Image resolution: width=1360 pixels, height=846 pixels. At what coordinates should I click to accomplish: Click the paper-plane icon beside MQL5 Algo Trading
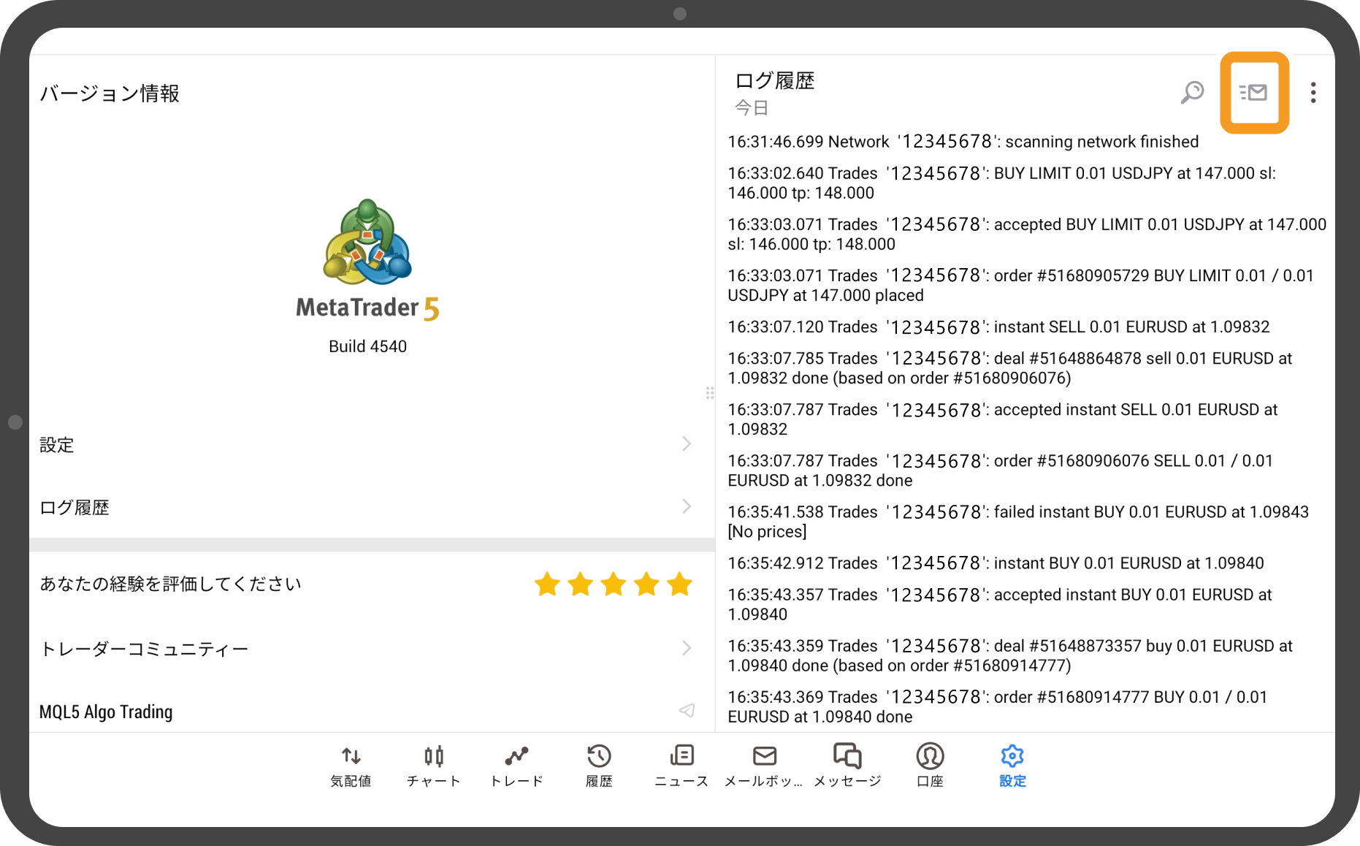(687, 710)
